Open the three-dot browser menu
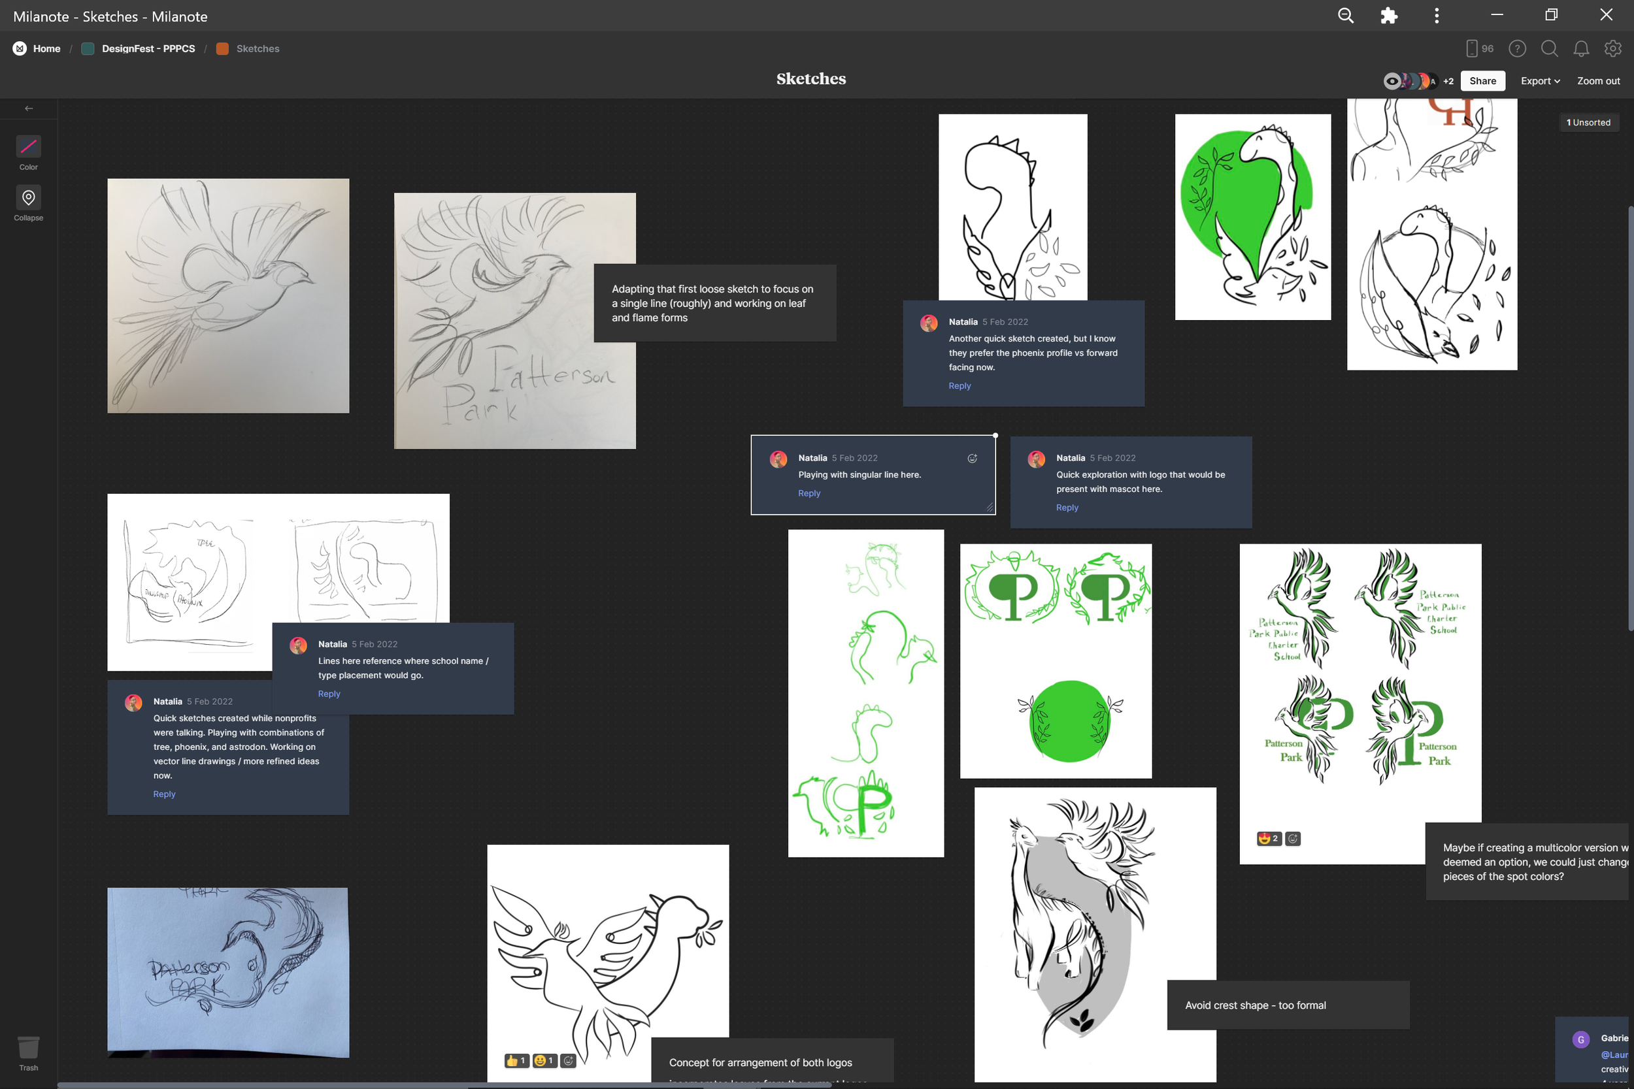 1436,15
